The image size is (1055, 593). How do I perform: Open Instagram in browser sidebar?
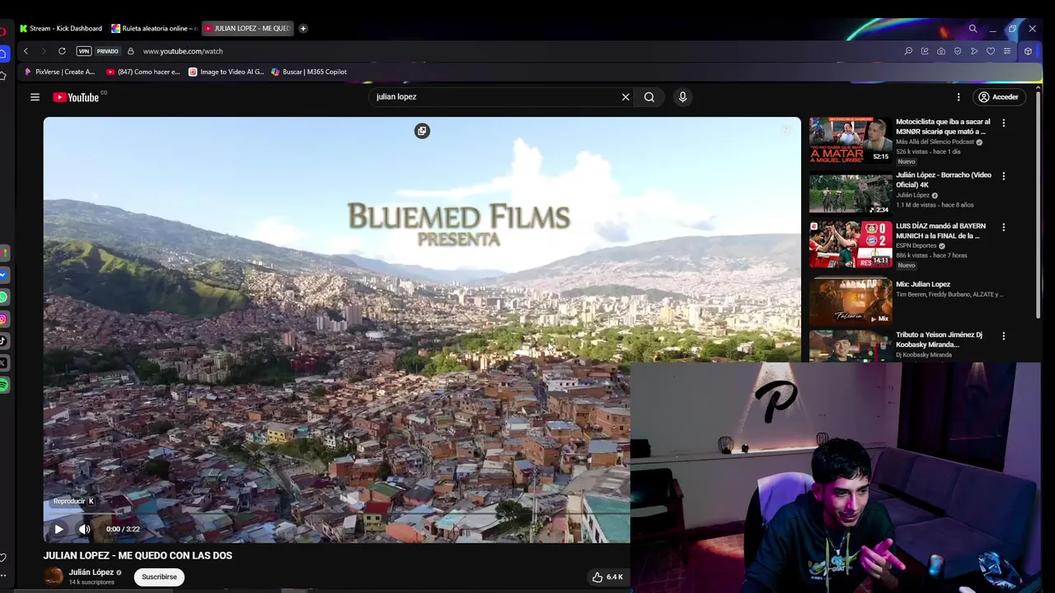tap(4, 319)
